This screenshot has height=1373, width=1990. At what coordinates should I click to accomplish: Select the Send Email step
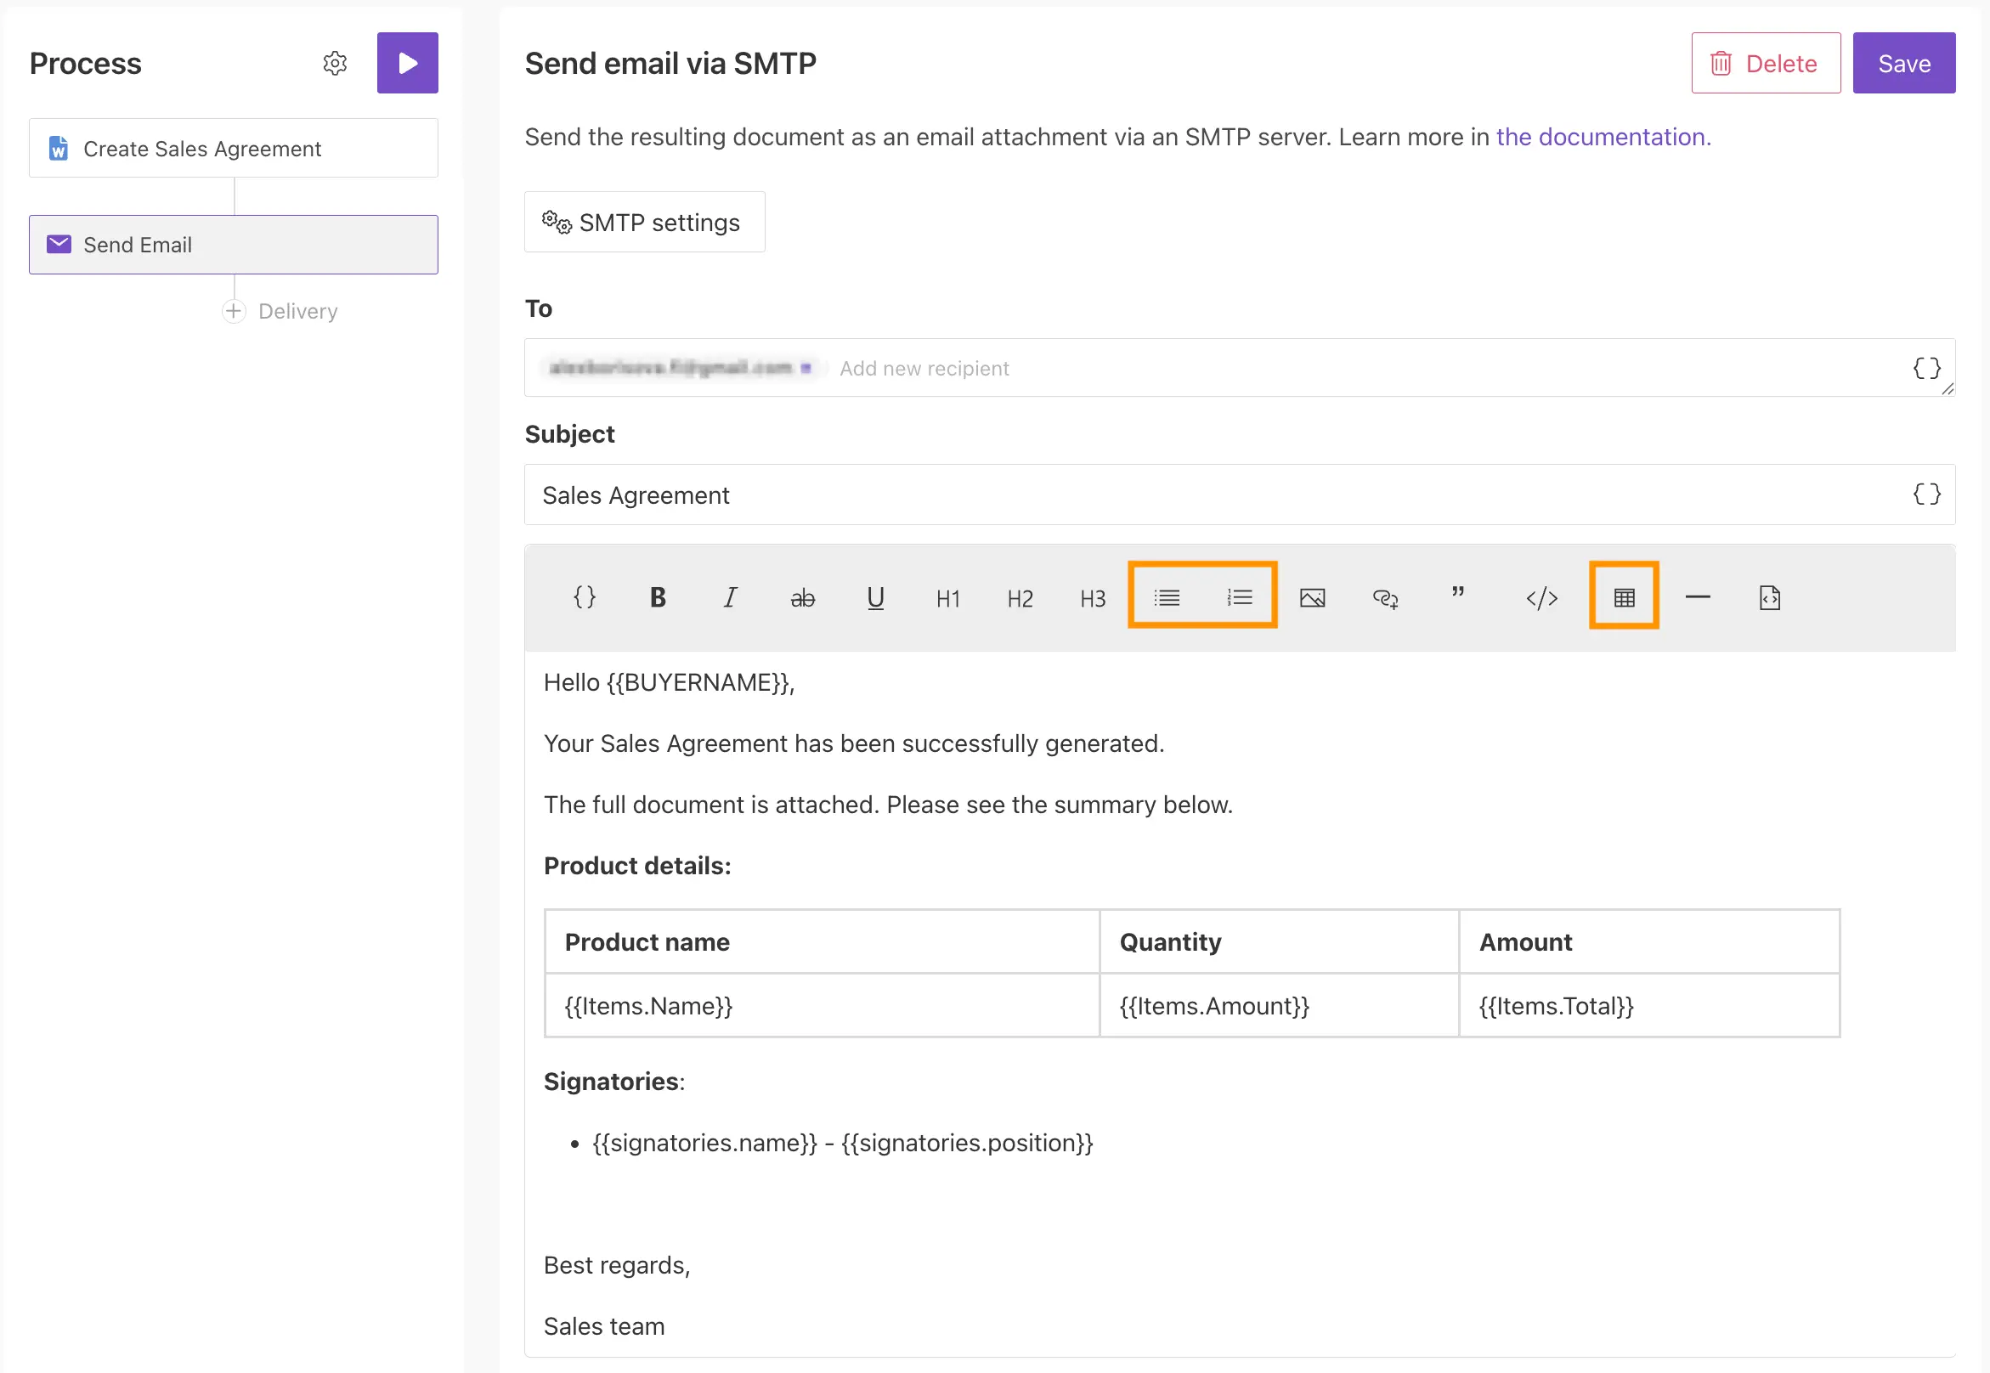tap(233, 245)
